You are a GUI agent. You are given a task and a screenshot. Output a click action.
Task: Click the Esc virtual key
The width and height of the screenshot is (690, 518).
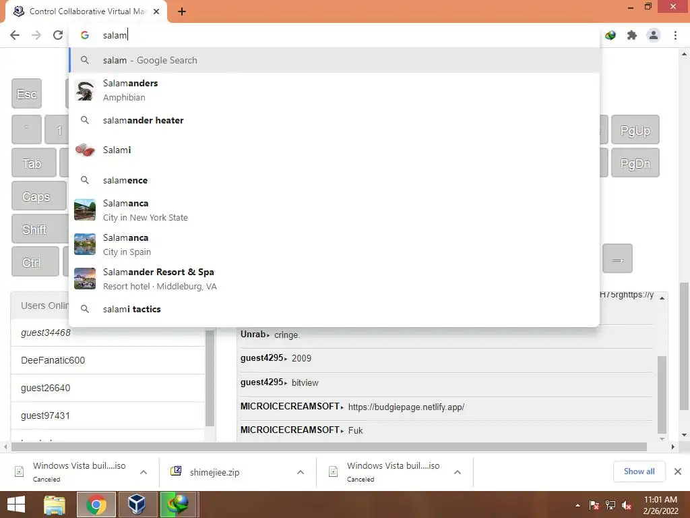coord(26,93)
